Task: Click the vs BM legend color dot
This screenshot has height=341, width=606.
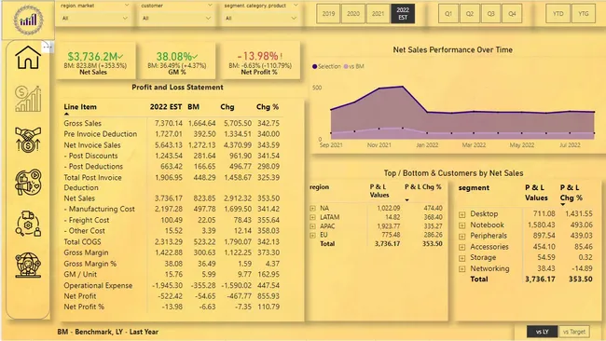Action: point(346,66)
